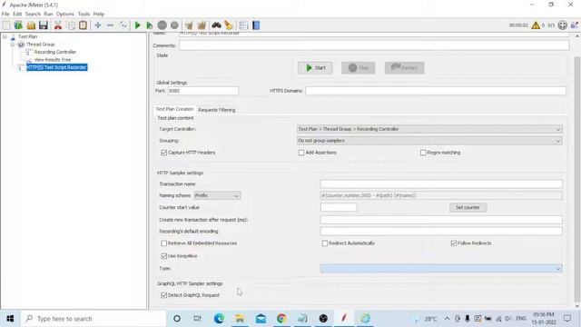Click the remote engine icon at toolbar end
This screenshot has width=581, height=327.
coord(575,25)
